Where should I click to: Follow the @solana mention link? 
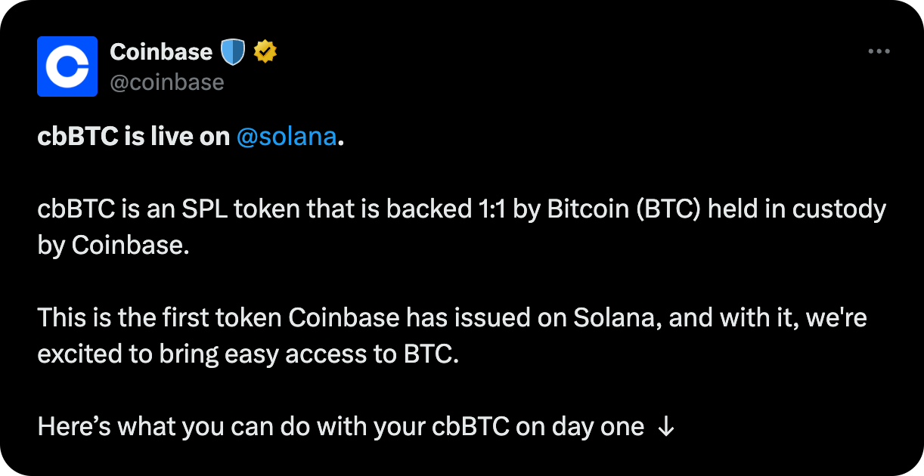[x=286, y=137]
